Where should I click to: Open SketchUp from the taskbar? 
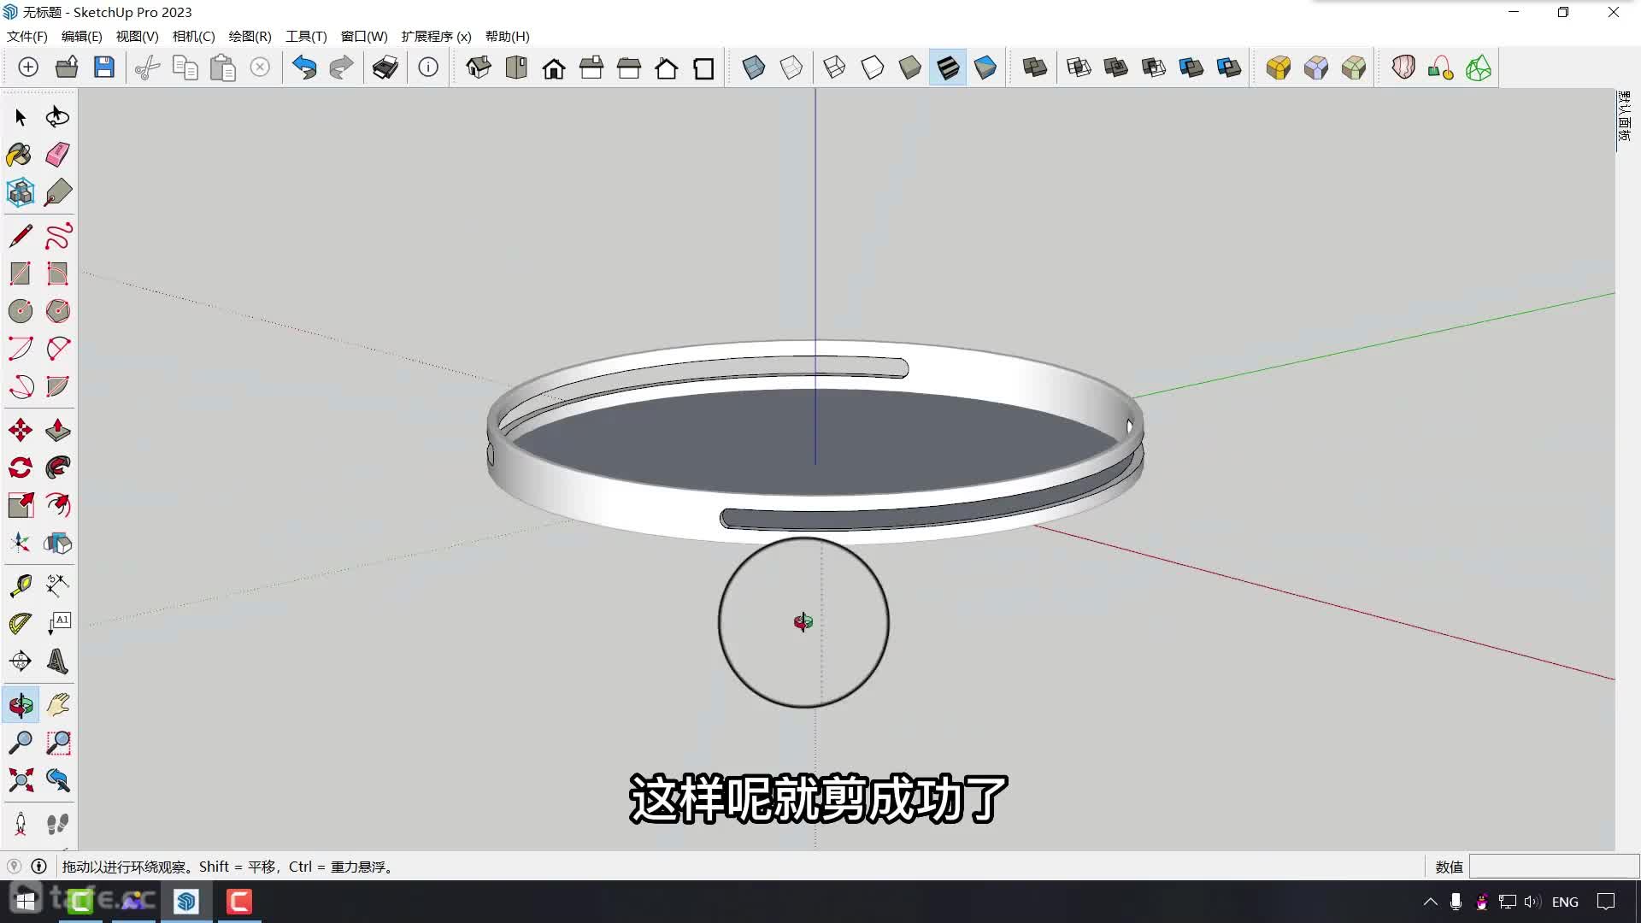tap(186, 902)
